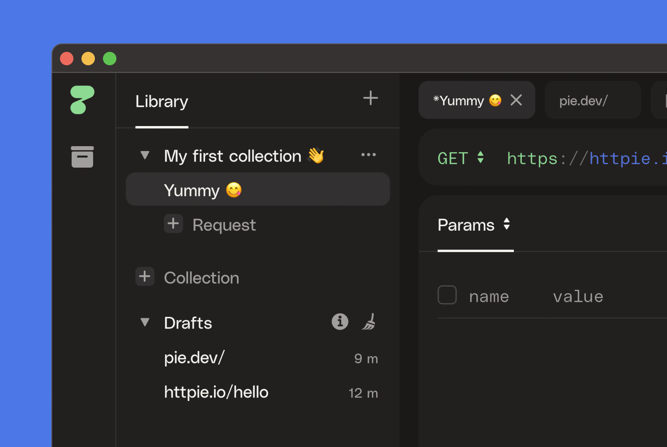The height and width of the screenshot is (447, 667).
Task: Collapse the Drafts section
Action: click(x=144, y=322)
